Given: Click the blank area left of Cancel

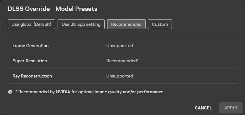Looking at the screenshot, I should click(100, 108).
